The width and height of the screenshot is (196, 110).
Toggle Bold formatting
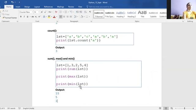coord(21,16)
